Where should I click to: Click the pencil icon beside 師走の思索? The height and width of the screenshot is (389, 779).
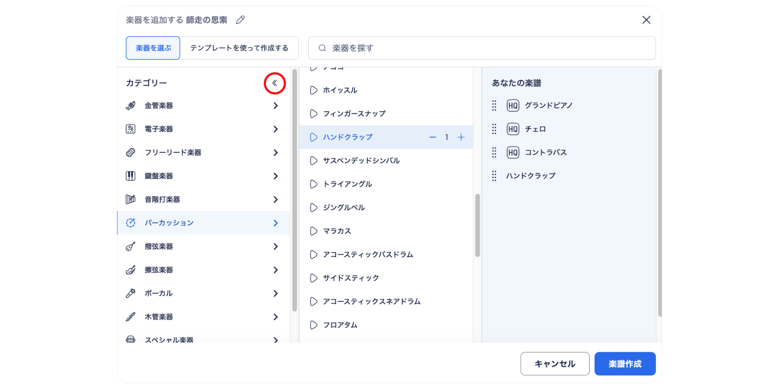(240, 19)
